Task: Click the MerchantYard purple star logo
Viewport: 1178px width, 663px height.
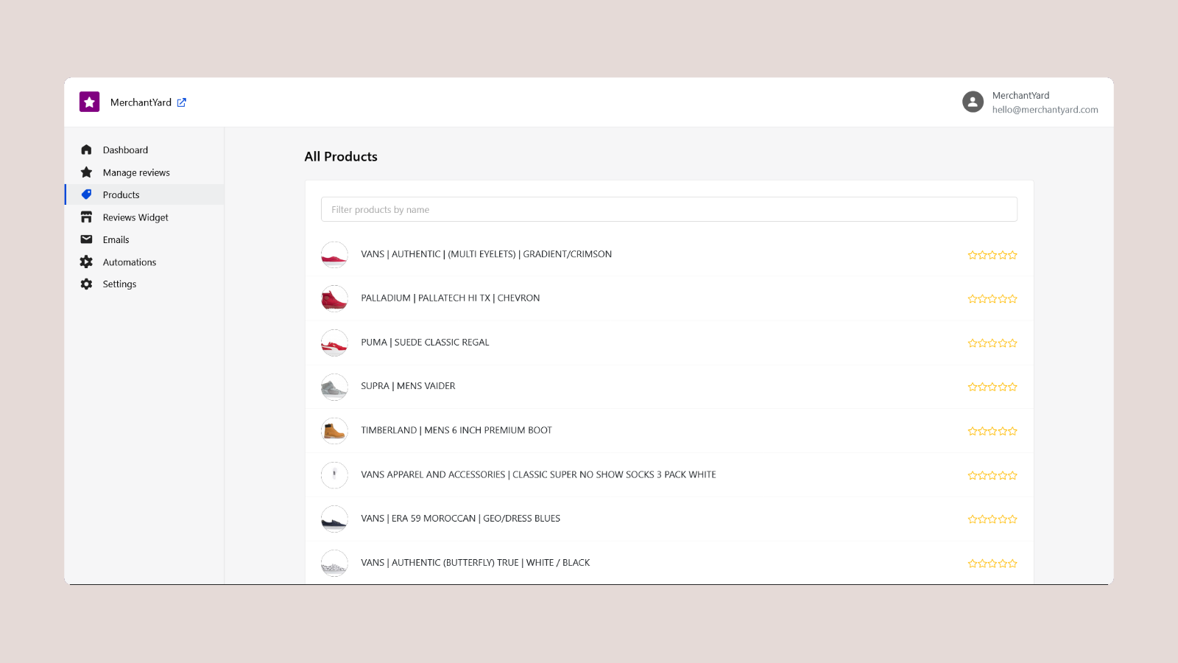Action: click(89, 102)
